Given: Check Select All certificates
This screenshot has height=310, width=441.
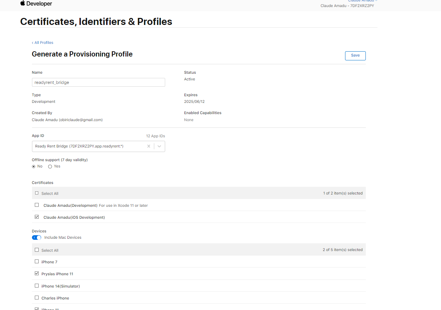Looking at the screenshot, I should pos(37,193).
